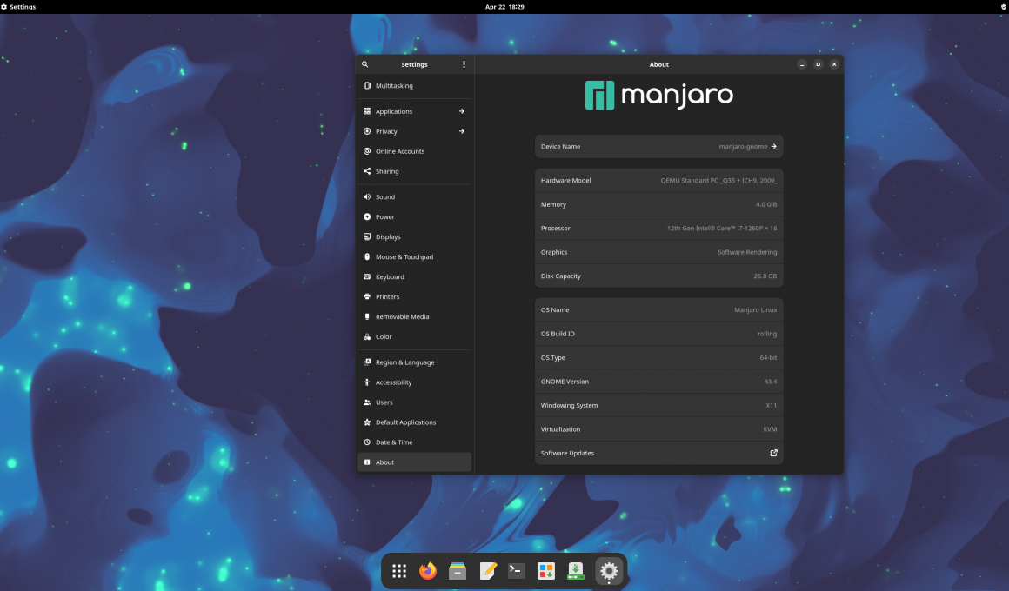Screen dimensions: 1009x591
Task: Select the Displays panel icon
Action: coord(366,236)
